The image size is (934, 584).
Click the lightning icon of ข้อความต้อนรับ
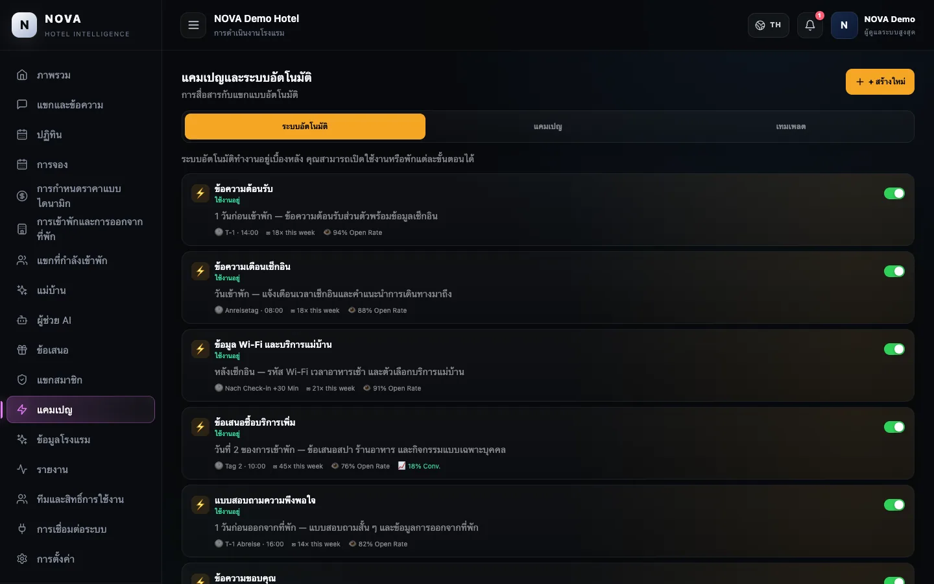point(200,193)
